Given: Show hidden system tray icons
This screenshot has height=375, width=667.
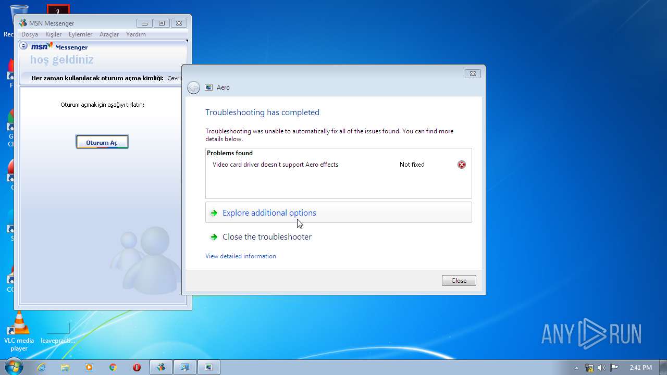Looking at the screenshot, I should 576,368.
